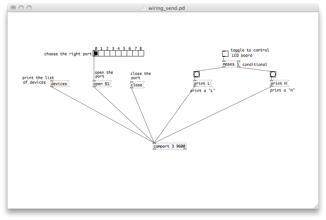326x220 pixels.
Task: Select port 0 in the radio strip
Action: click(x=96, y=54)
